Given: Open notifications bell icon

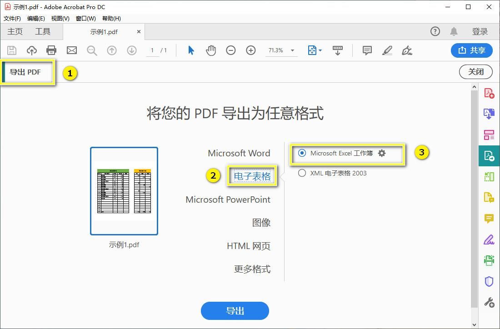Looking at the screenshot, I should 454,31.
